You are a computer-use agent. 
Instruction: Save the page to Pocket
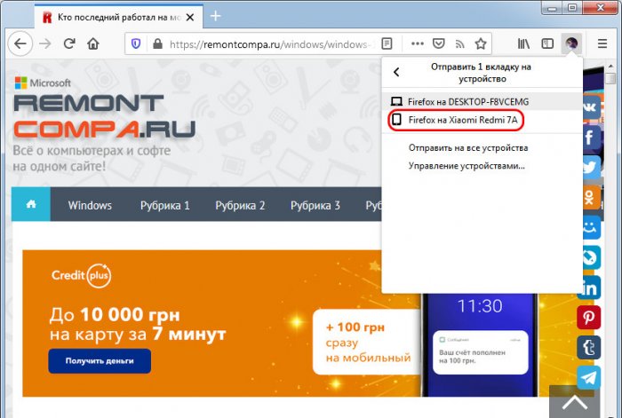[439, 43]
